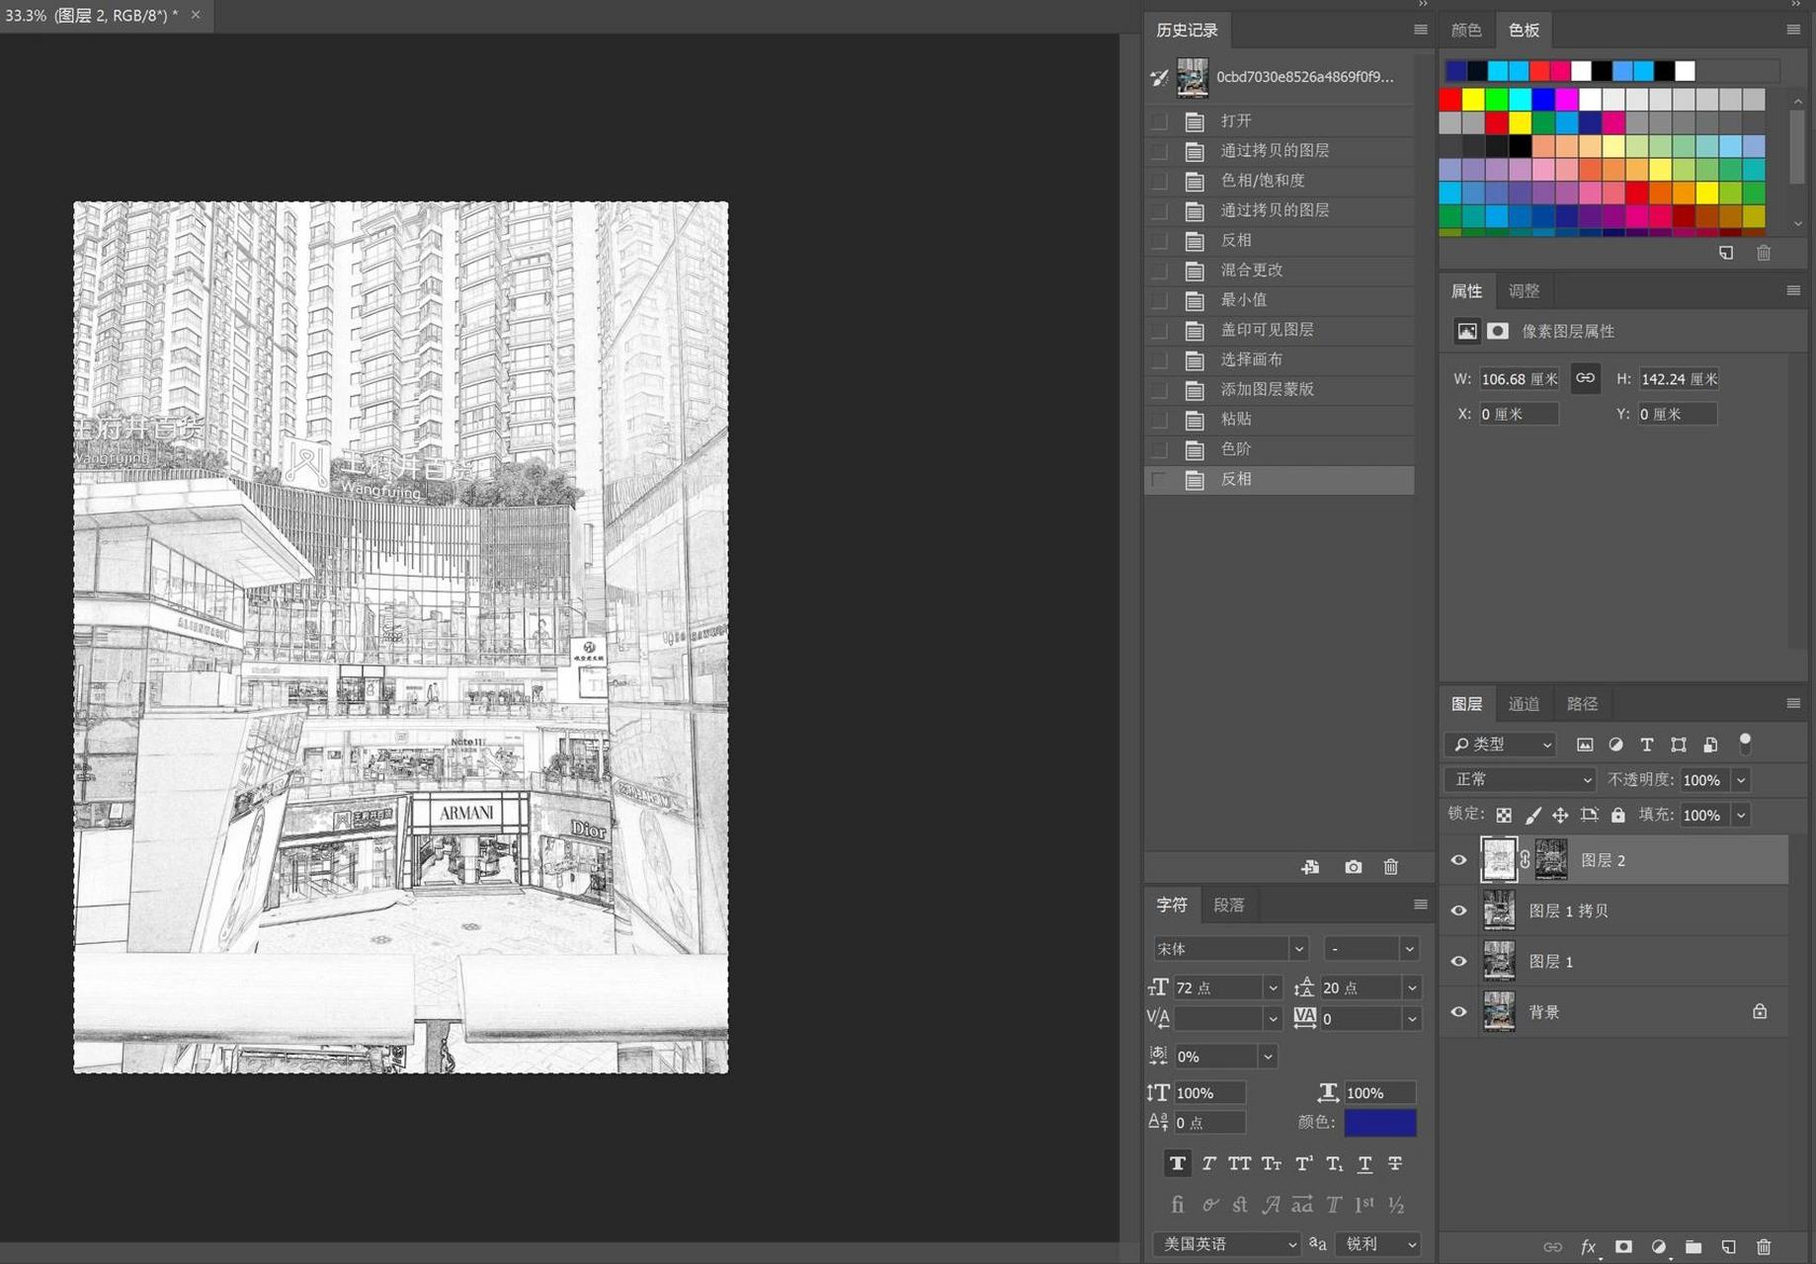The image size is (1816, 1264).
Task: Delete layer trash icon
Action: pyautogui.click(x=1764, y=1247)
